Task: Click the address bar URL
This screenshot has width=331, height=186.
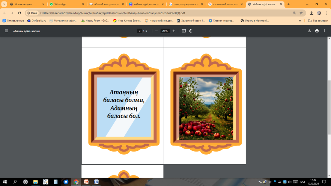Action: pos(113,13)
